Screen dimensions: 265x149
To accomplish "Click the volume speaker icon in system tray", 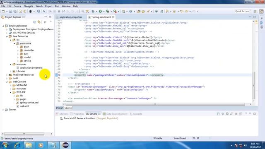I will pyautogui.click(x=245, y=145).
